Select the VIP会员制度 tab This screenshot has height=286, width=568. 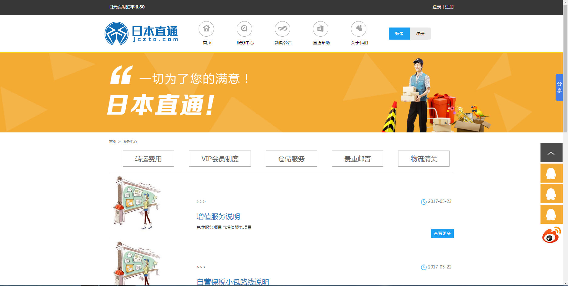pos(220,159)
